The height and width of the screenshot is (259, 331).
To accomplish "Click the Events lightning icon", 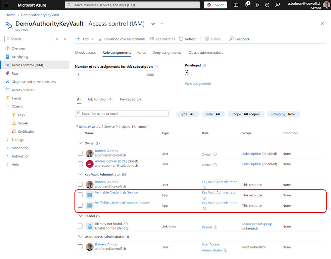I will click(x=8, y=98).
